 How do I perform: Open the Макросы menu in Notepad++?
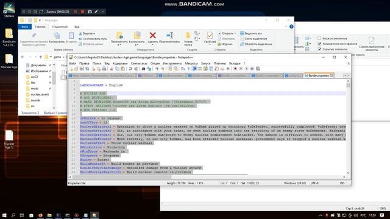(x=191, y=63)
